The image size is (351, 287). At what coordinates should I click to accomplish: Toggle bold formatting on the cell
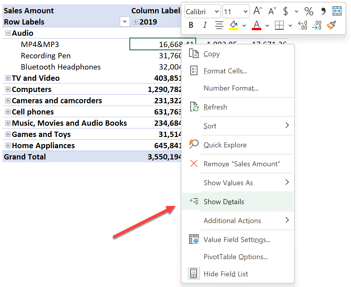coord(191,25)
